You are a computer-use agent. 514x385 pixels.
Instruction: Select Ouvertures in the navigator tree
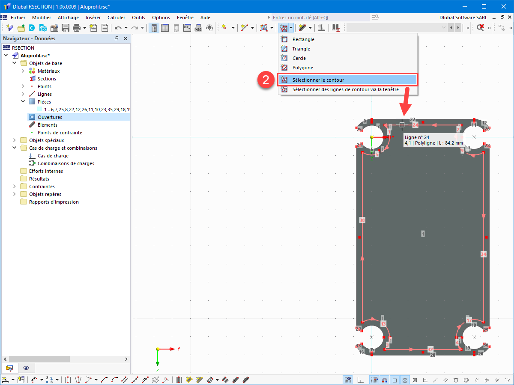point(50,117)
